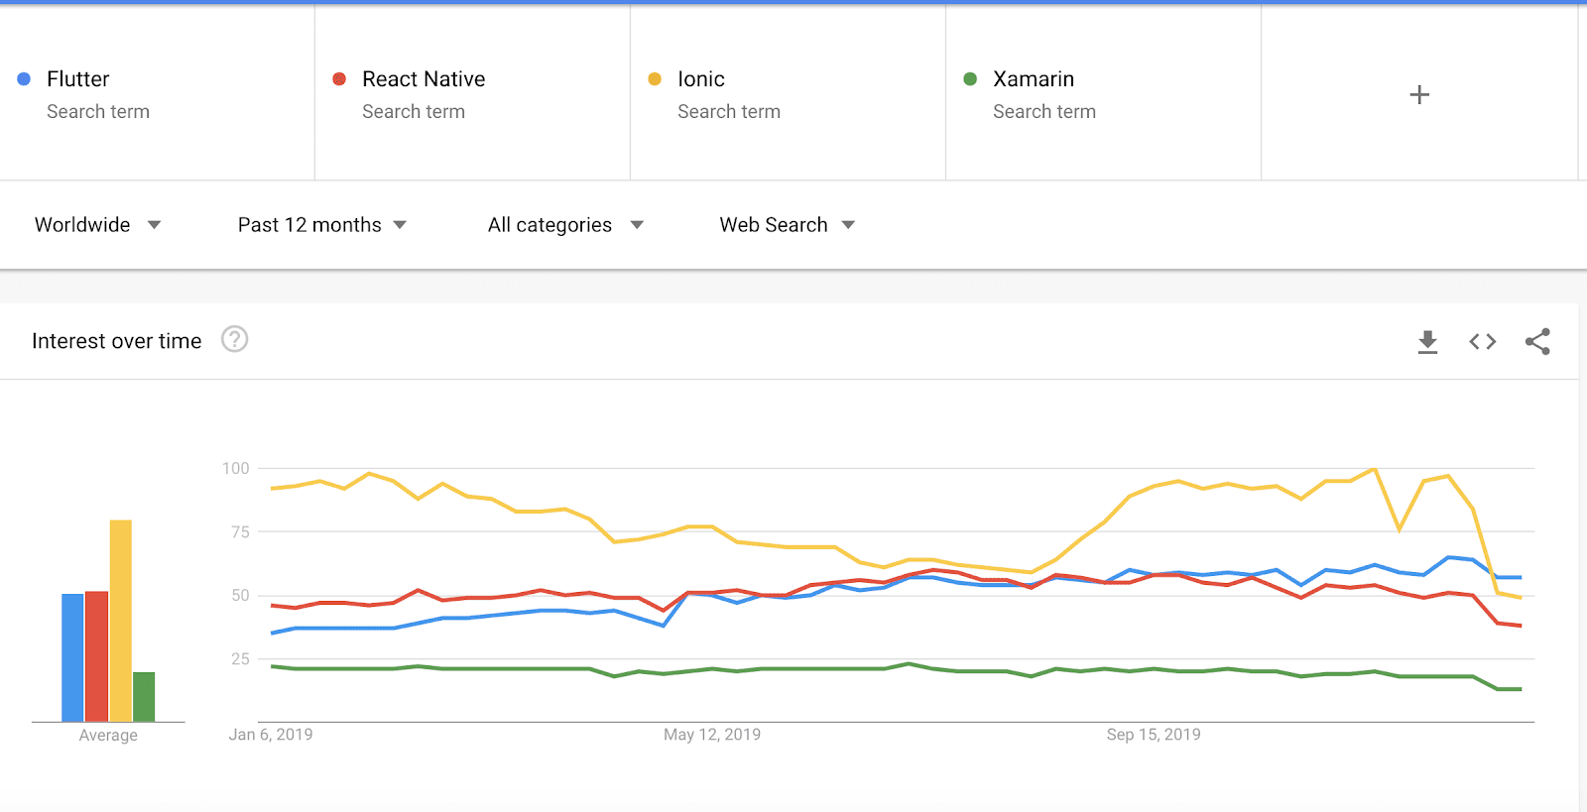This screenshot has height=812, width=1587.
Task: Click the May 12, 2019 axis label
Action: 712,735
